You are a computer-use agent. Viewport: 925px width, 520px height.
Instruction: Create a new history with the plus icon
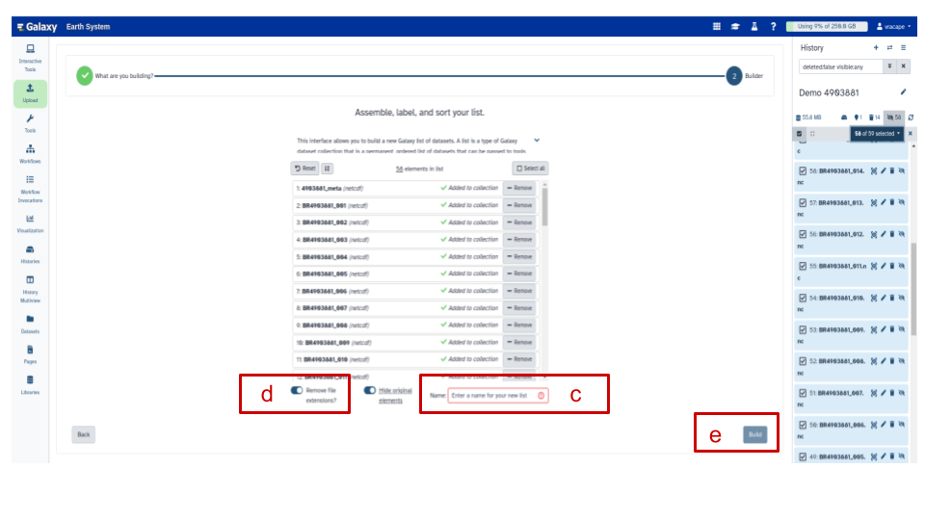pos(876,47)
